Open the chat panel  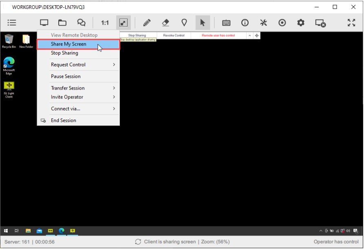click(x=81, y=22)
